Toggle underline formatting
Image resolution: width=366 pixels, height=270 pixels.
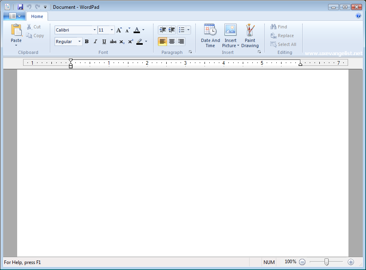coord(104,42)
